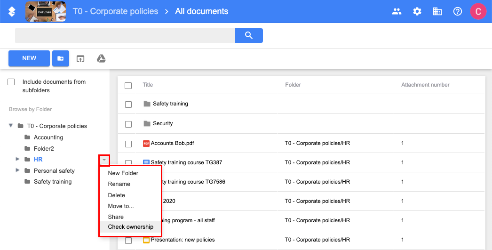Toggle the select-all checkbox in table header
The height and width of the screenshot is (250, 492).
(x=128, y=85)
